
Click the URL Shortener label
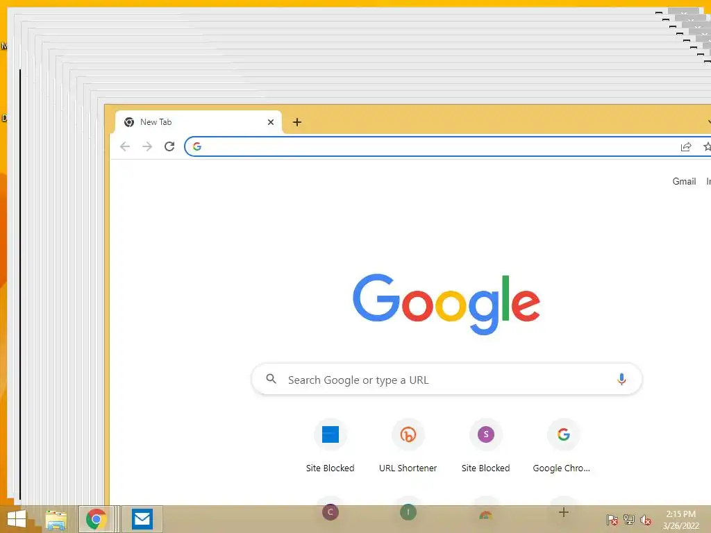(x=408, y=468)
